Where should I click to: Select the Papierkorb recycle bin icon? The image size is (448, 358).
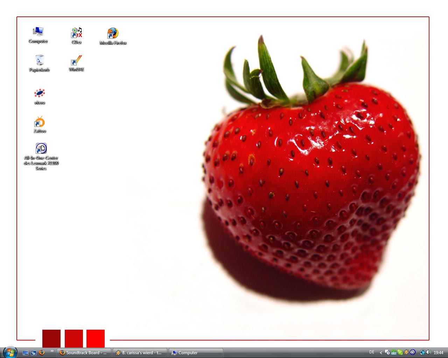coord(40,61)
